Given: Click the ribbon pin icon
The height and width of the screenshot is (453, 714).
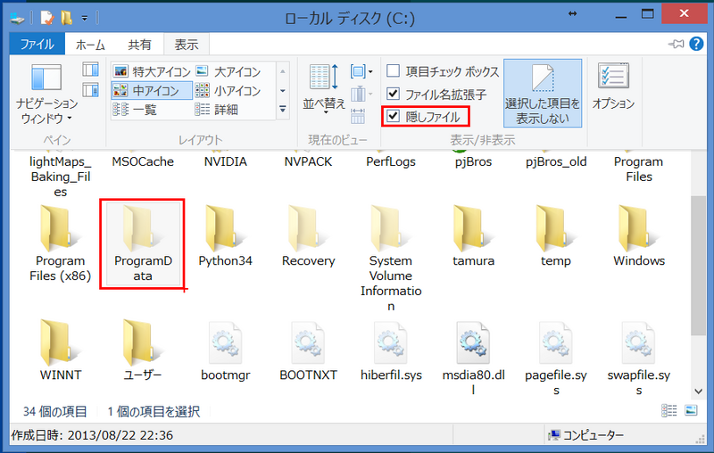Looking at the screenshot, I should point(677,44).
